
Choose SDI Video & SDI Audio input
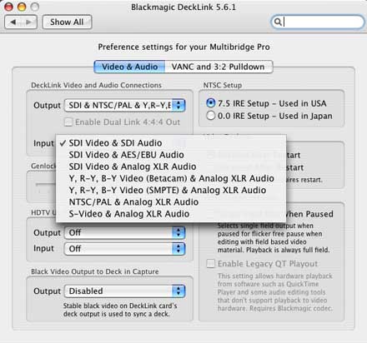tap(171, 143)
